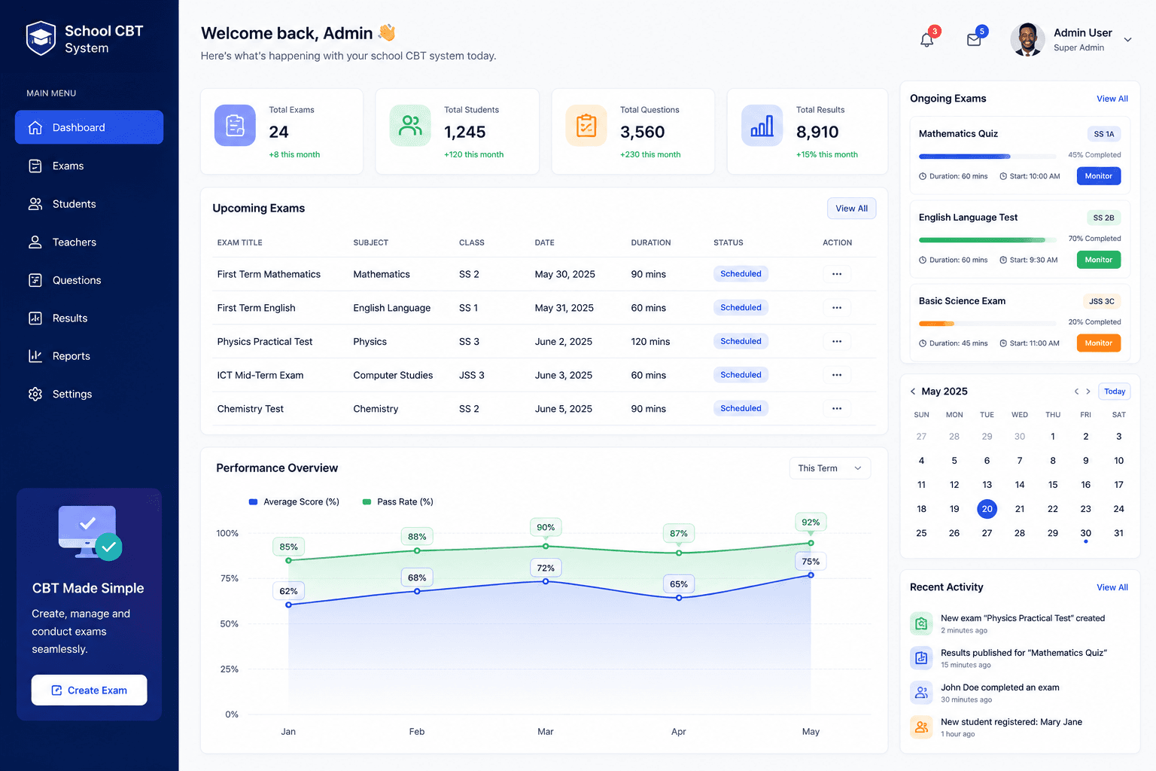
Task: Click View All for Upcoming Exams
Action: coord(851,209)
